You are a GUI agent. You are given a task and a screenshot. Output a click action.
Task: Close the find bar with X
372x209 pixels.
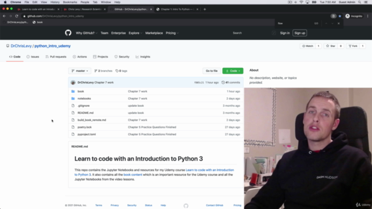[338, 23]
